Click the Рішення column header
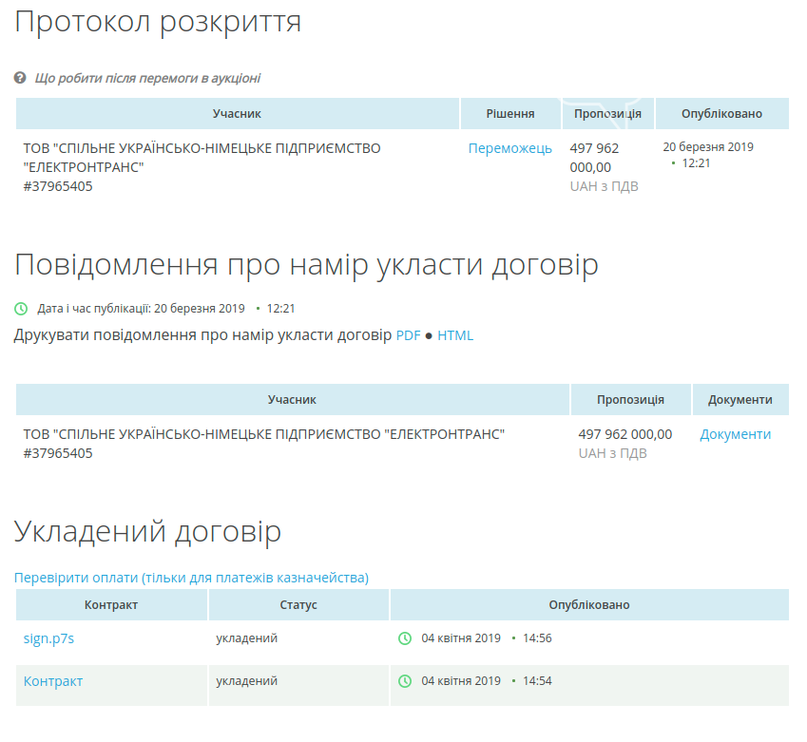807x742 pixels. [510, 114]
